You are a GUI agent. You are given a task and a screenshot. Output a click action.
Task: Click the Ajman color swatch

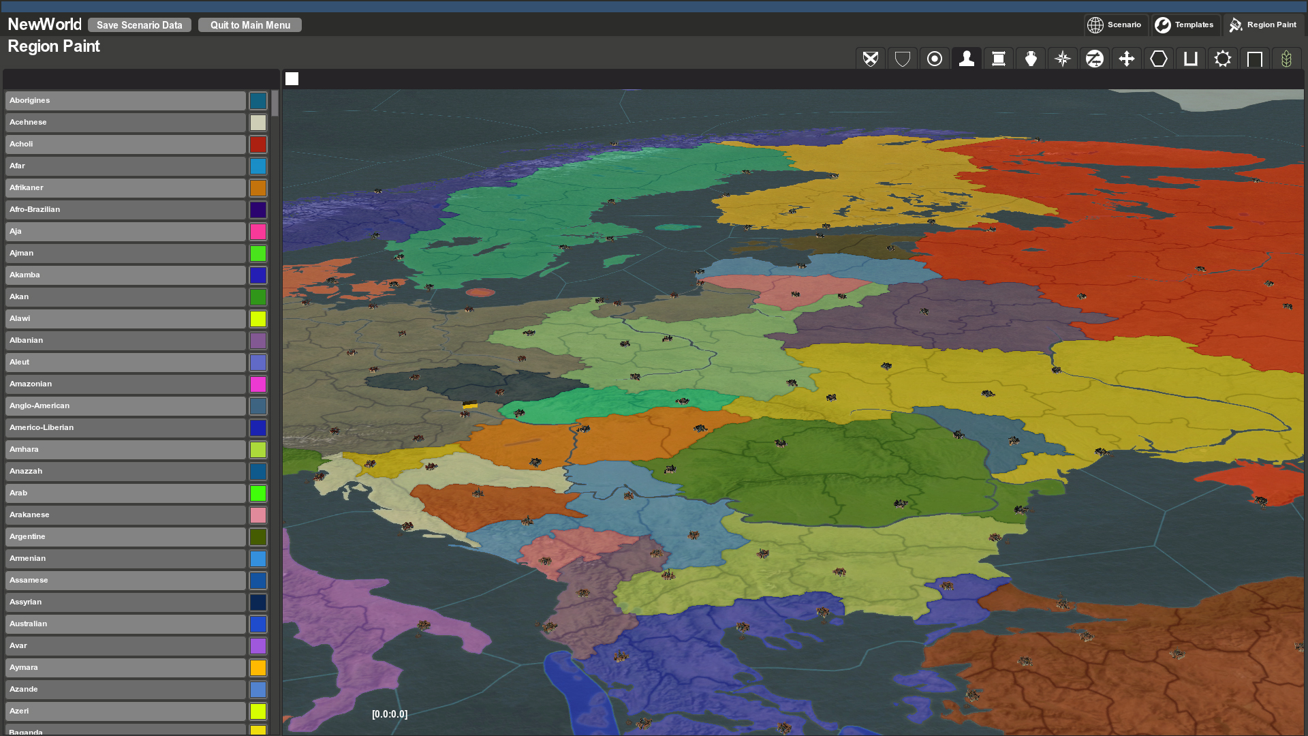coord(258,254)
